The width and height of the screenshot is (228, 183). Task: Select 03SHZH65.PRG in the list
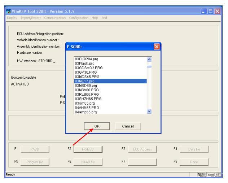tap(110, 99)
